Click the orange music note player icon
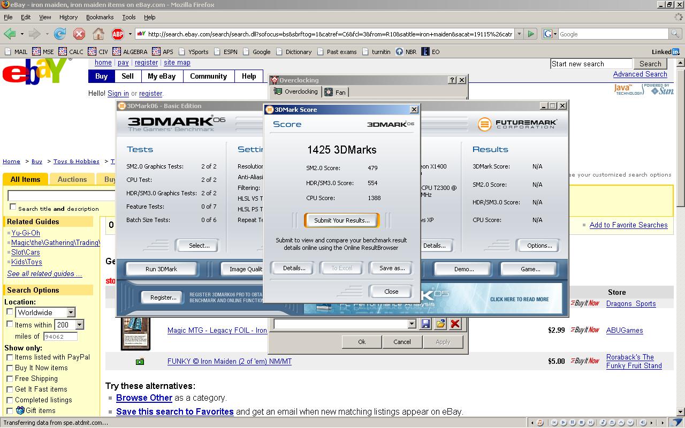 click(x=540, y=423)
